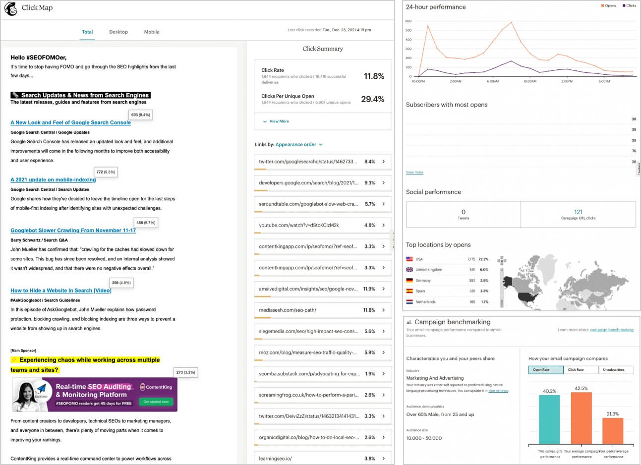Click the map pan control
This screenshot has height=465, width=641.
tap(502, 261)
